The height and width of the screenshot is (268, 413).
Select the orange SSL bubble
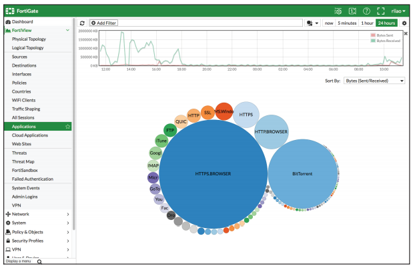(208, 113)
